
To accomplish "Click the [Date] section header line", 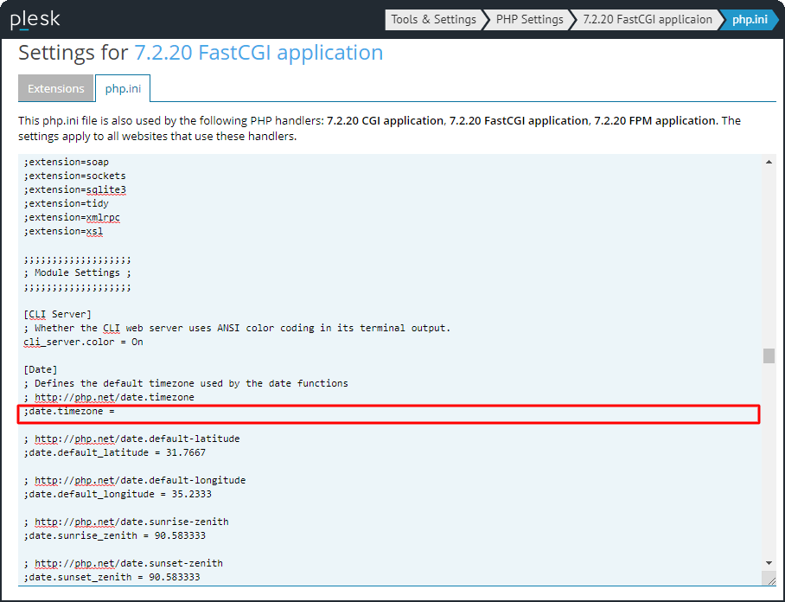I will pyautogui.click(x=41, y=369).
